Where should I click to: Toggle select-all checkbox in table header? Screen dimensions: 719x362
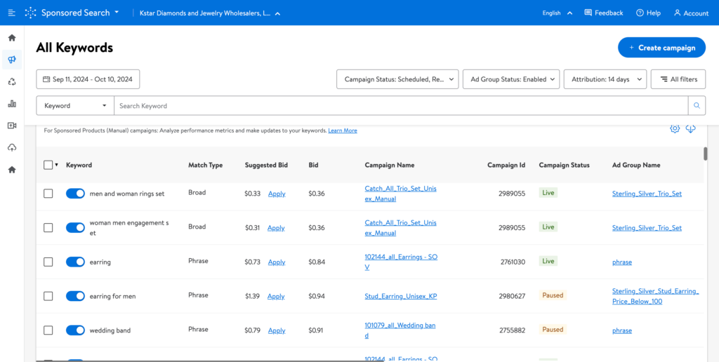pos(48,165)
